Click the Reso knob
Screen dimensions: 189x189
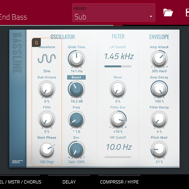[x=118, y=89]
